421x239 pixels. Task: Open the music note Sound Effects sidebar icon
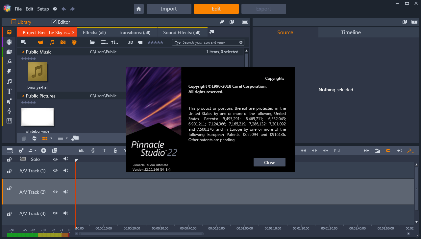click(9, 81)
